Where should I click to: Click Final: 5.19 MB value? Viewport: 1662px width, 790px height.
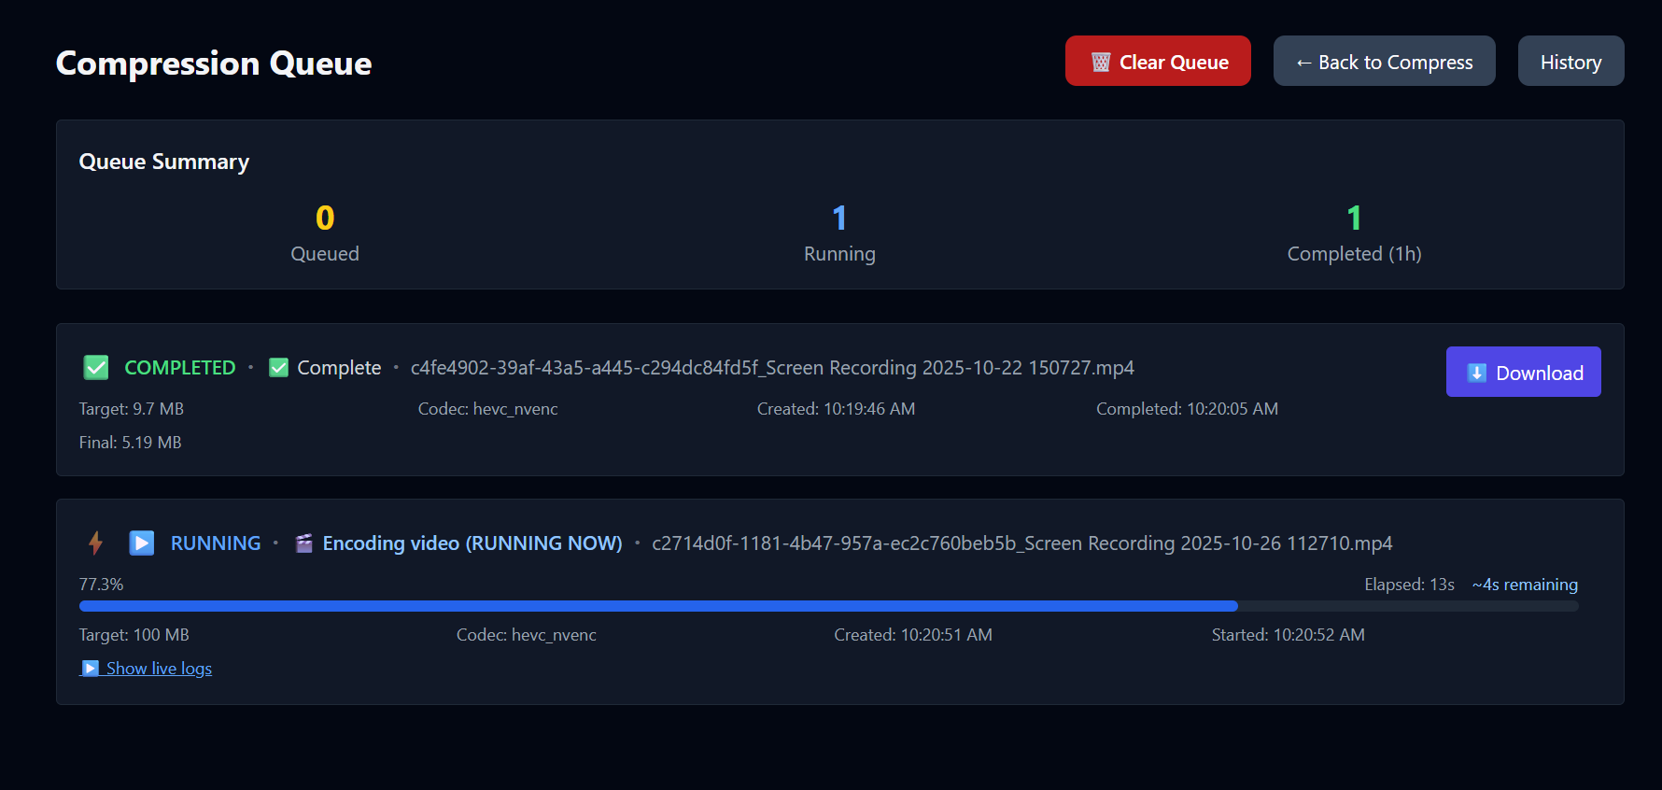click(x=131, y=443)
